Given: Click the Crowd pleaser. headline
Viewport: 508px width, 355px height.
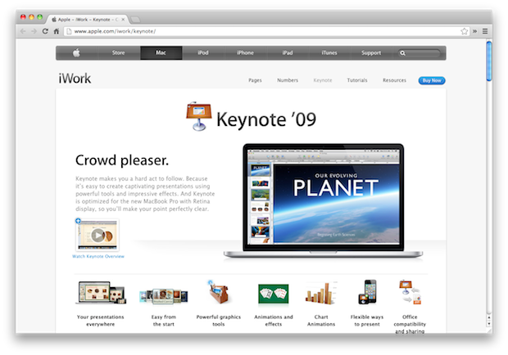Looking at the screenshot, I should pyautogui.click(x=122, y=160).
